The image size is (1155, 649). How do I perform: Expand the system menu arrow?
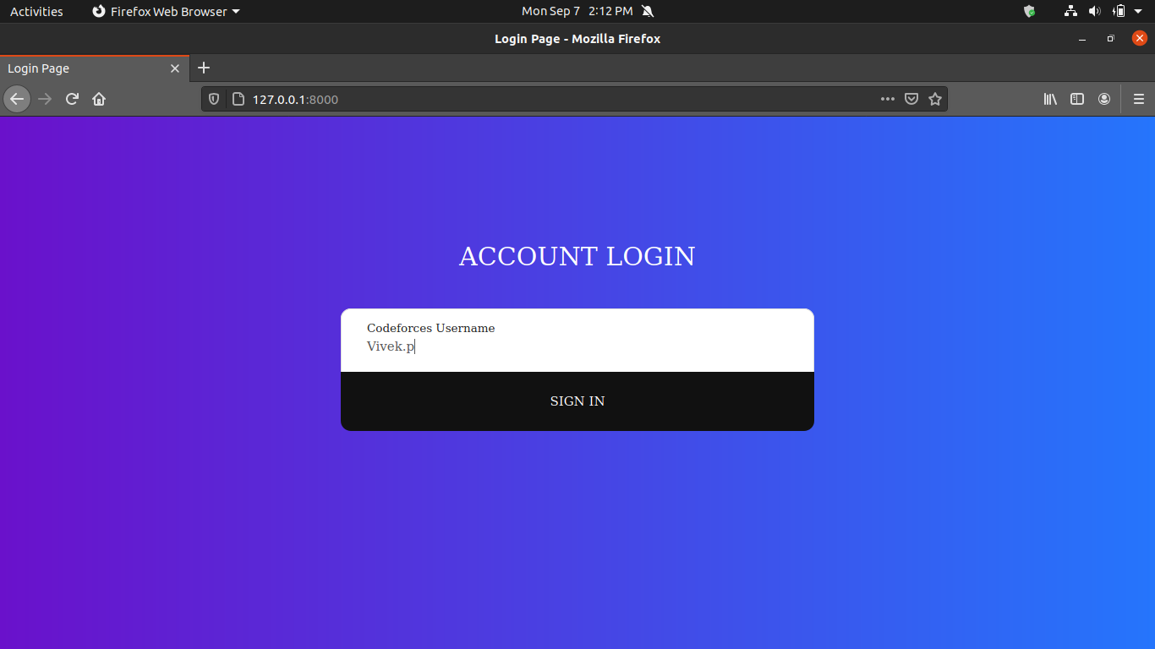tap(1140, 11)
